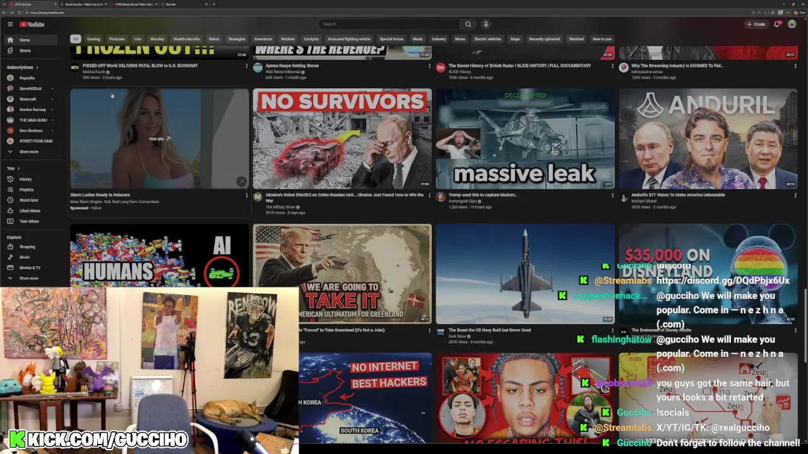Open STREET FOOD KING channel in subscriptions
Image resolution: width=808 pixels, height=454 pixels.
(30, 141)
